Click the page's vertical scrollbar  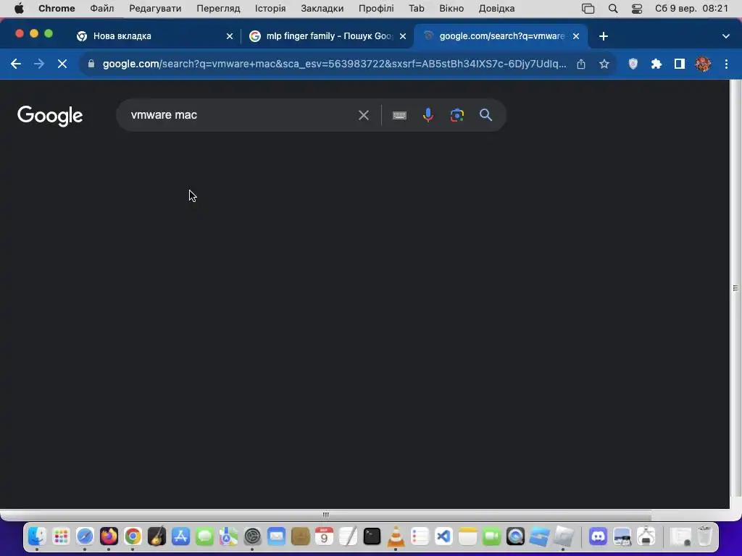click(735, 288)
